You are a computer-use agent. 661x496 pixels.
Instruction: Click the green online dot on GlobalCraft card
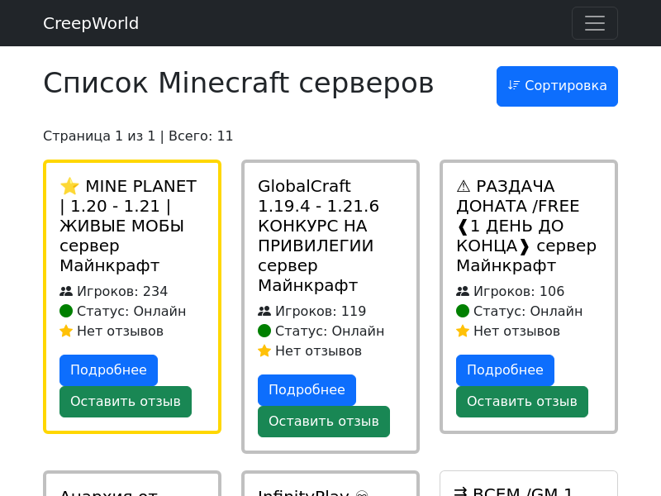264,331
